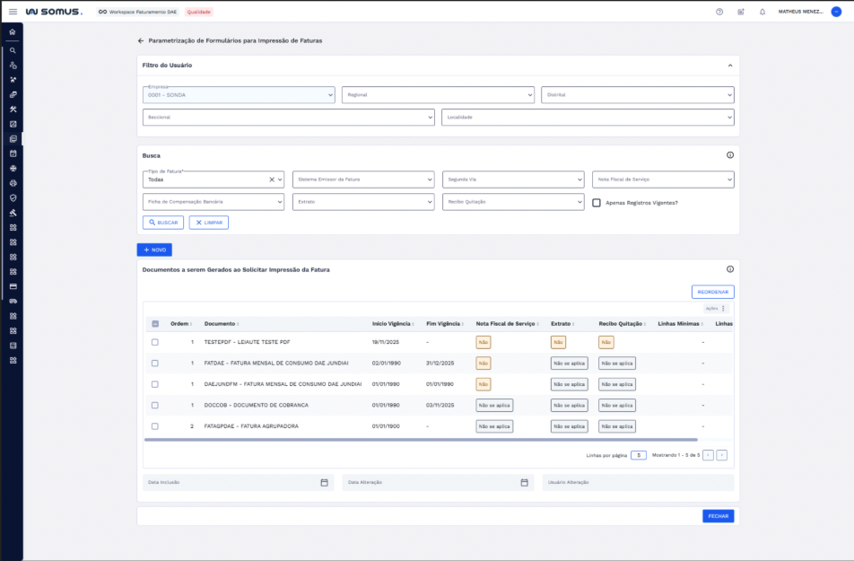Open the sidebar search magnifier icon

(13, 50)
